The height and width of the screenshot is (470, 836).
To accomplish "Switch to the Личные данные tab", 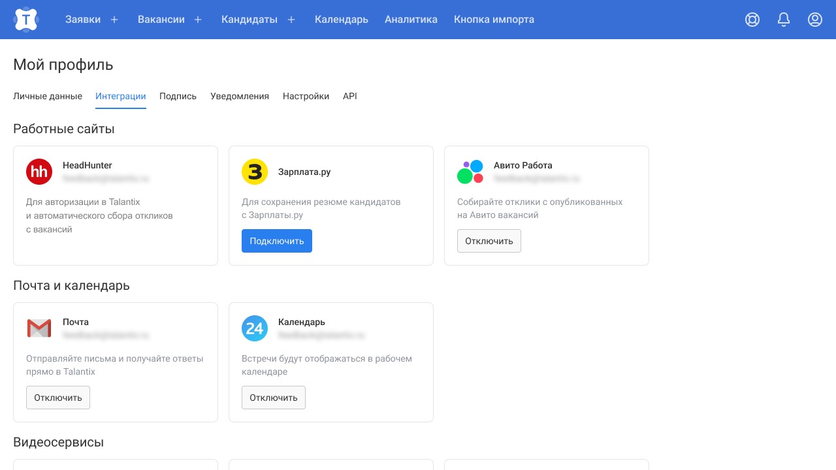I will pyautogui.click(x=48, y=96).
